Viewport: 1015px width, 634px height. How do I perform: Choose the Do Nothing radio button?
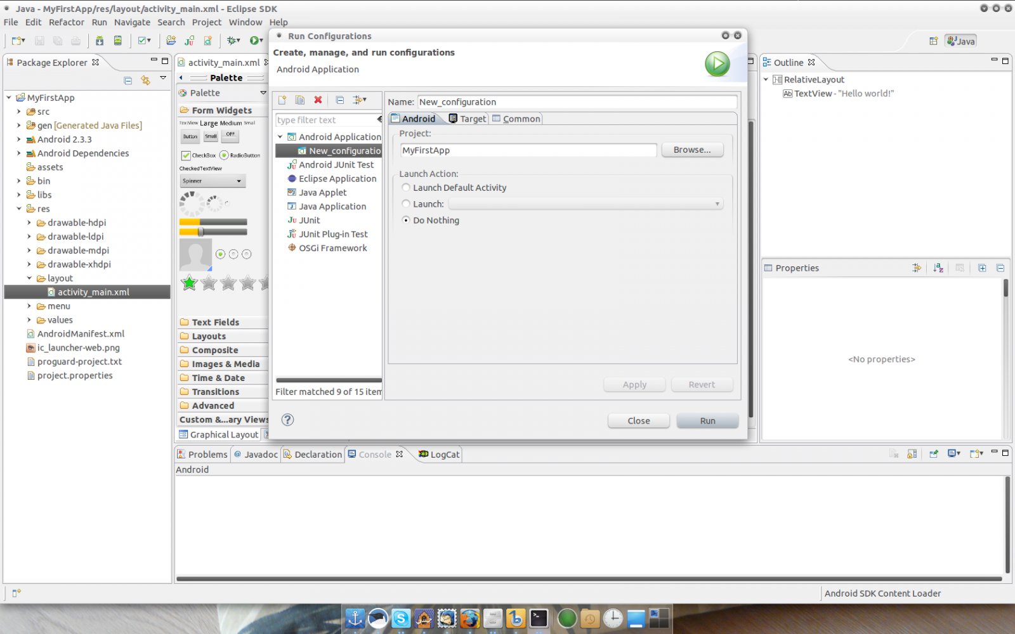406,221
